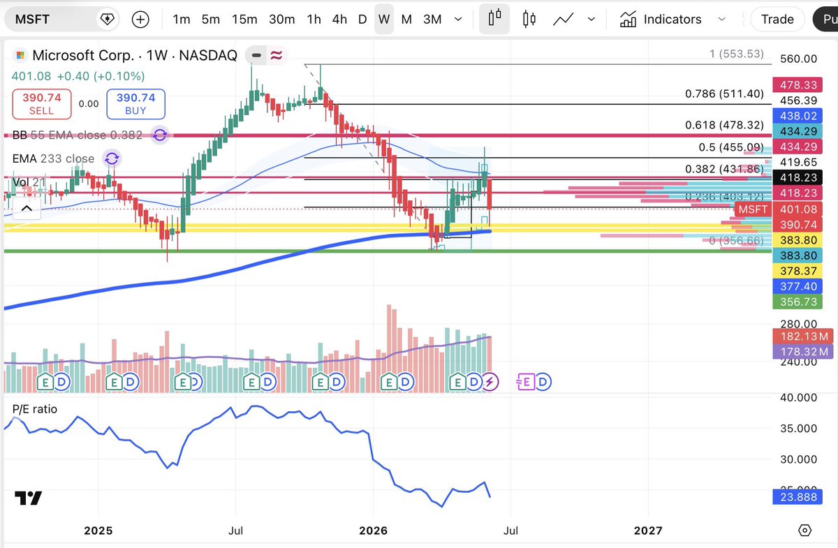838x548 pixels.
Task: Click the 2027 label on time axis
Action: pyautogui.click(x=647, y=531)
